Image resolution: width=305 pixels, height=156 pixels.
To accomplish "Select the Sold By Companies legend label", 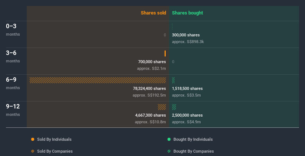I will [x=55, y=151].
